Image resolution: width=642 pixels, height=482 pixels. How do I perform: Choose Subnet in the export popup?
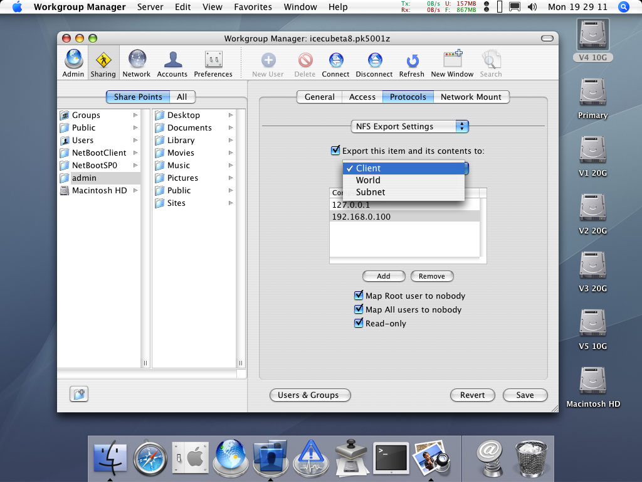(x=404, y=192)
